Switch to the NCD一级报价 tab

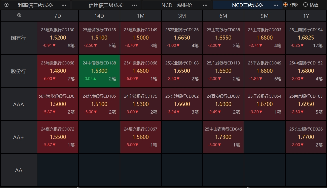(x=177, y=5)
